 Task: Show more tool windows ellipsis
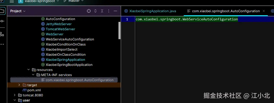click(2, 44)
